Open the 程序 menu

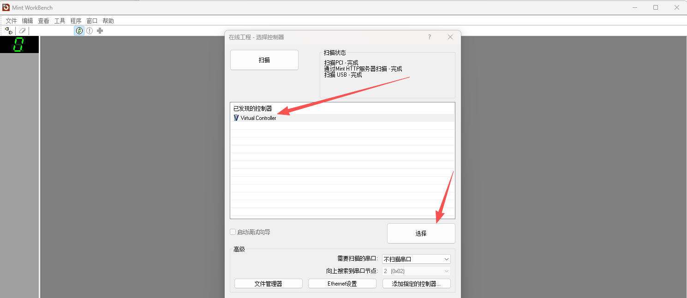point(76,21)
